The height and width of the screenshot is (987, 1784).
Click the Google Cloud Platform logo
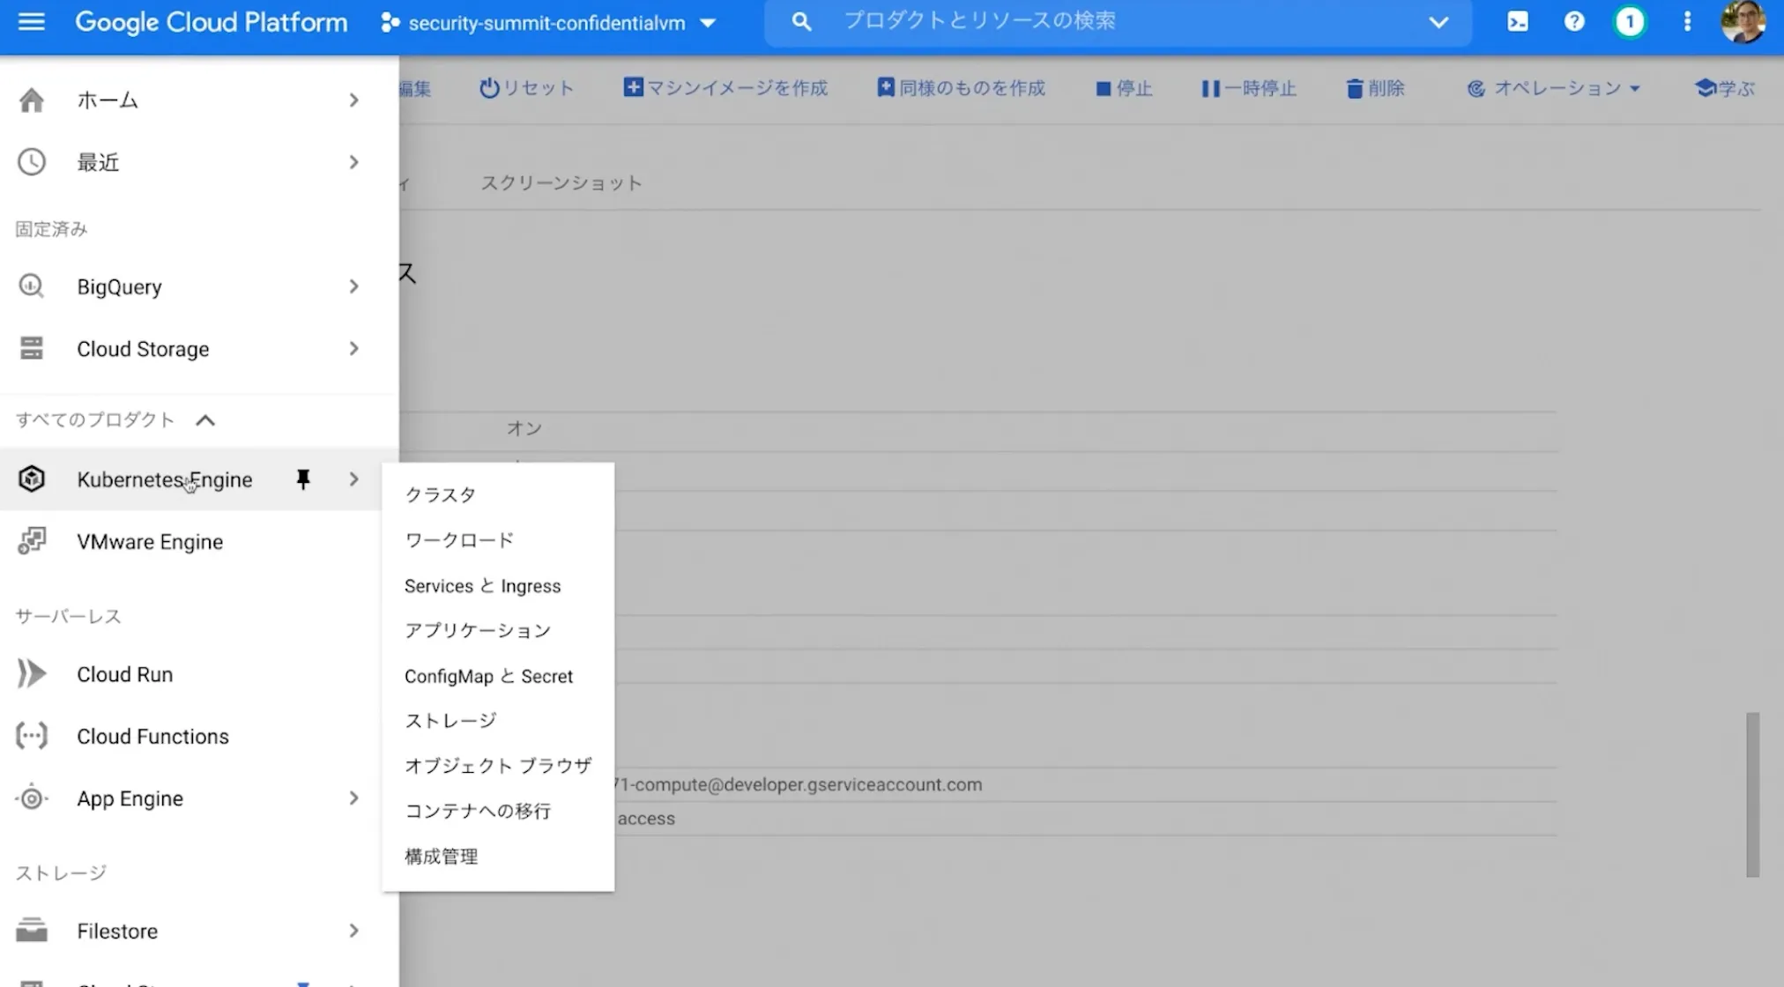click(x=211, y=22)
